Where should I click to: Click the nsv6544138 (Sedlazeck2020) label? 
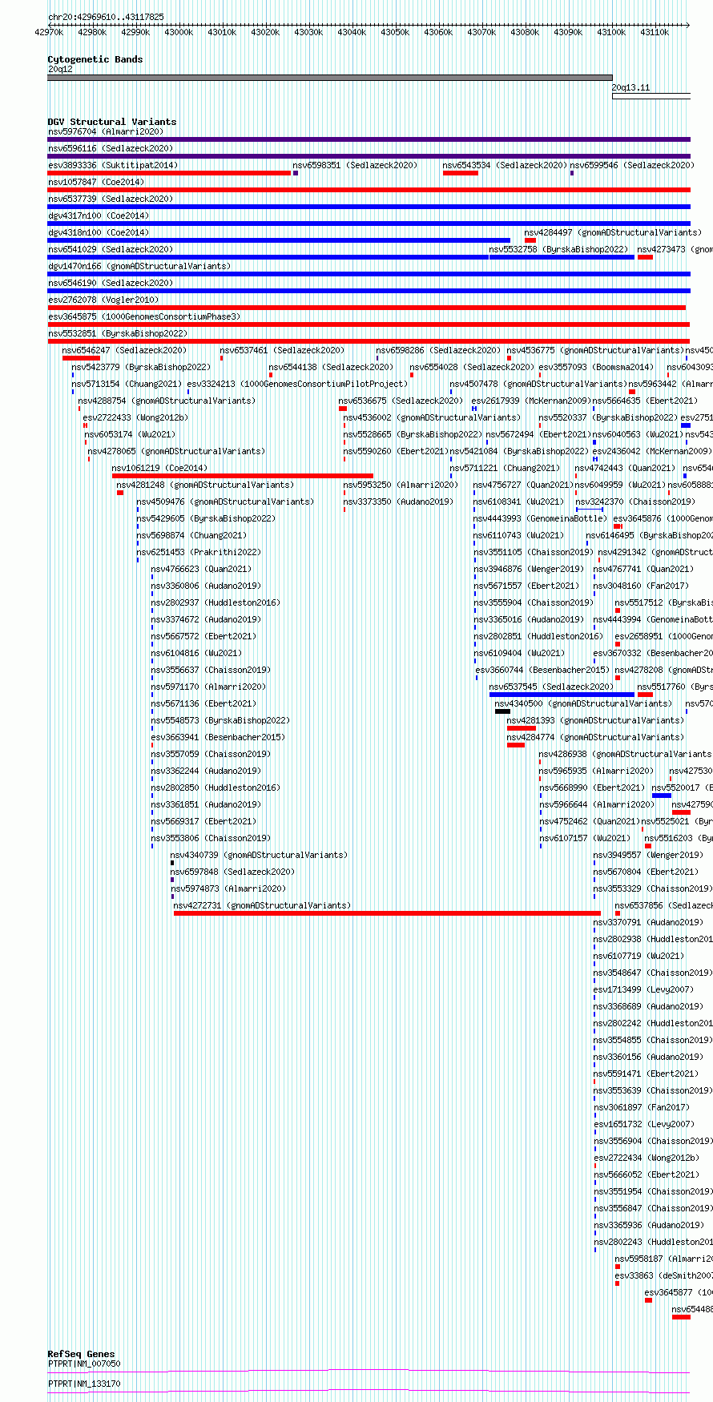click(x=332, y=367)
